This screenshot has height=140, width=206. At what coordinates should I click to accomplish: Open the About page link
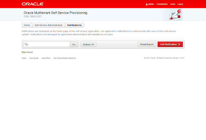(x=173, y=4)
